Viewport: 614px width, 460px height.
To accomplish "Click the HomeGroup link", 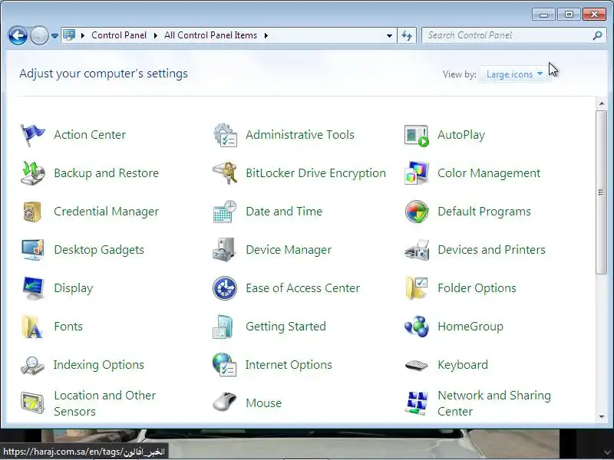I will point(470,327).
